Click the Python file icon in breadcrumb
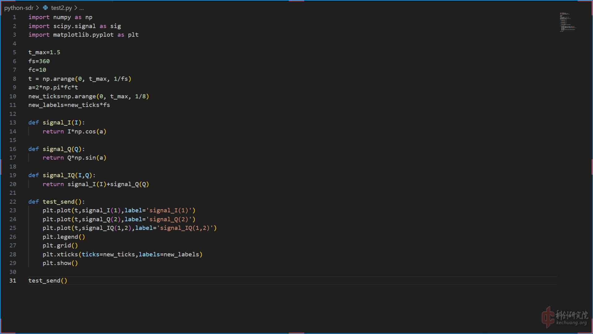The width and height of the screenshot is (593, 334). tap(45, 8)
